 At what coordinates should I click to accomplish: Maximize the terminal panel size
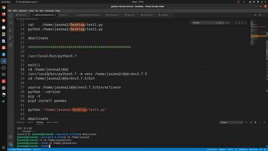click(x=260, y=122)
